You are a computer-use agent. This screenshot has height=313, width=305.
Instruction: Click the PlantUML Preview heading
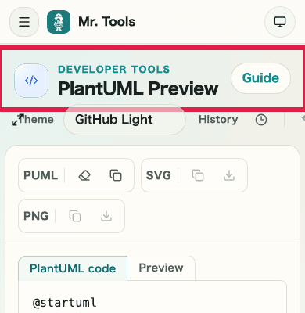(x=138, y=88)
